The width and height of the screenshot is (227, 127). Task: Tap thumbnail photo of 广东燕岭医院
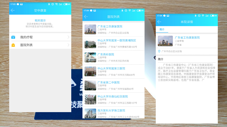coord(90,57)
